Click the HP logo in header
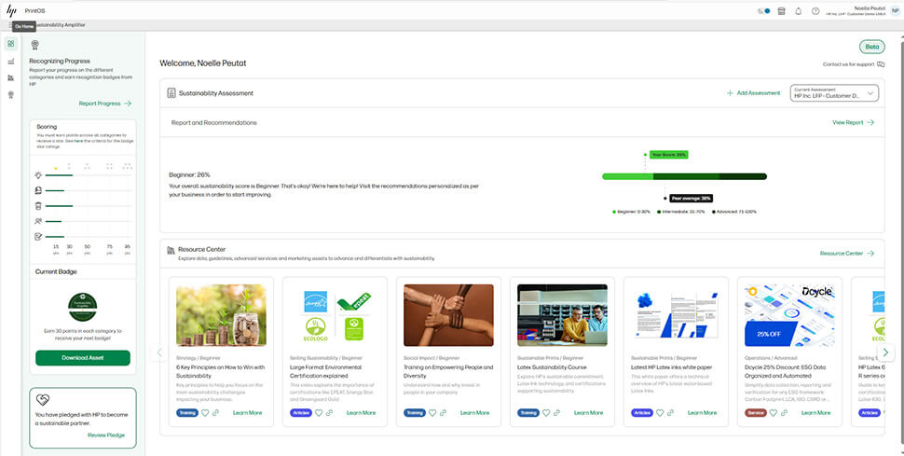 tap(11, 10)
